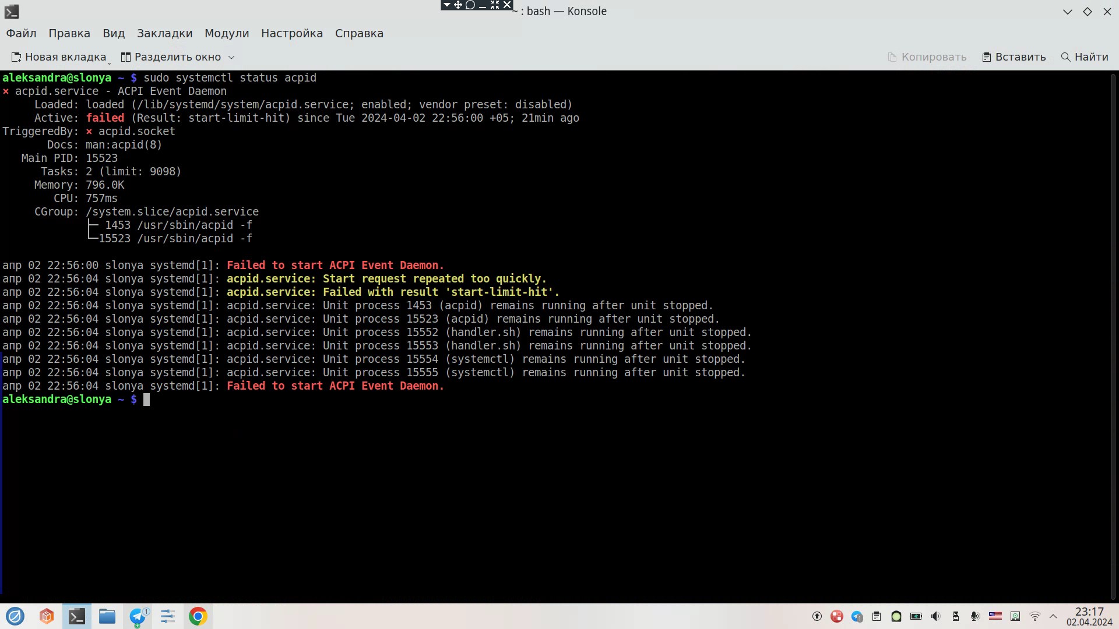Image resolution: width=1119 pixels, height=629 pixels.
Task: Click the Найти search button
Action: click(1085, 57)
